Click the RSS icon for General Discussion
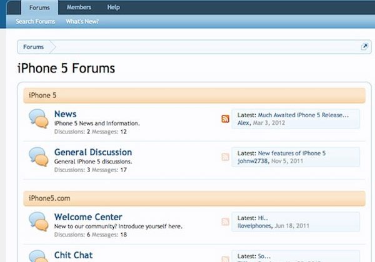Screen dimensions: 375x262 tap(225, 157)
